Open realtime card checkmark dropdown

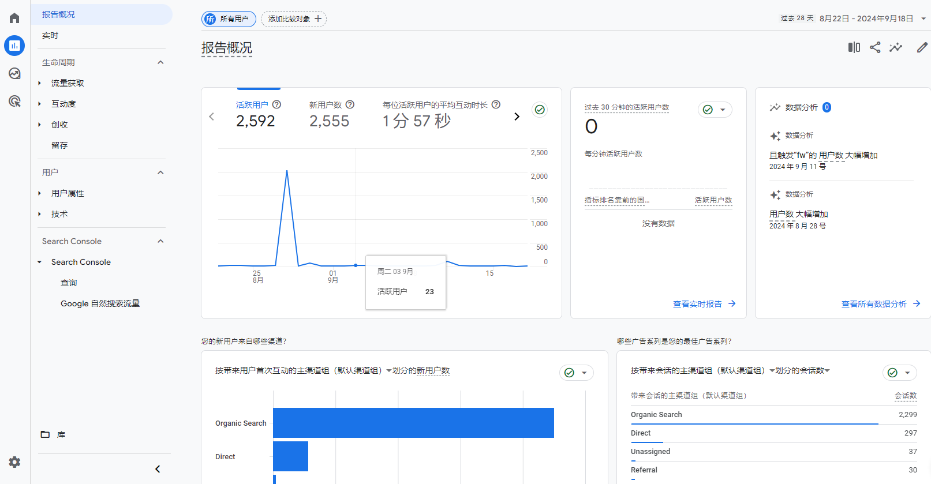(x=715, y=110)
